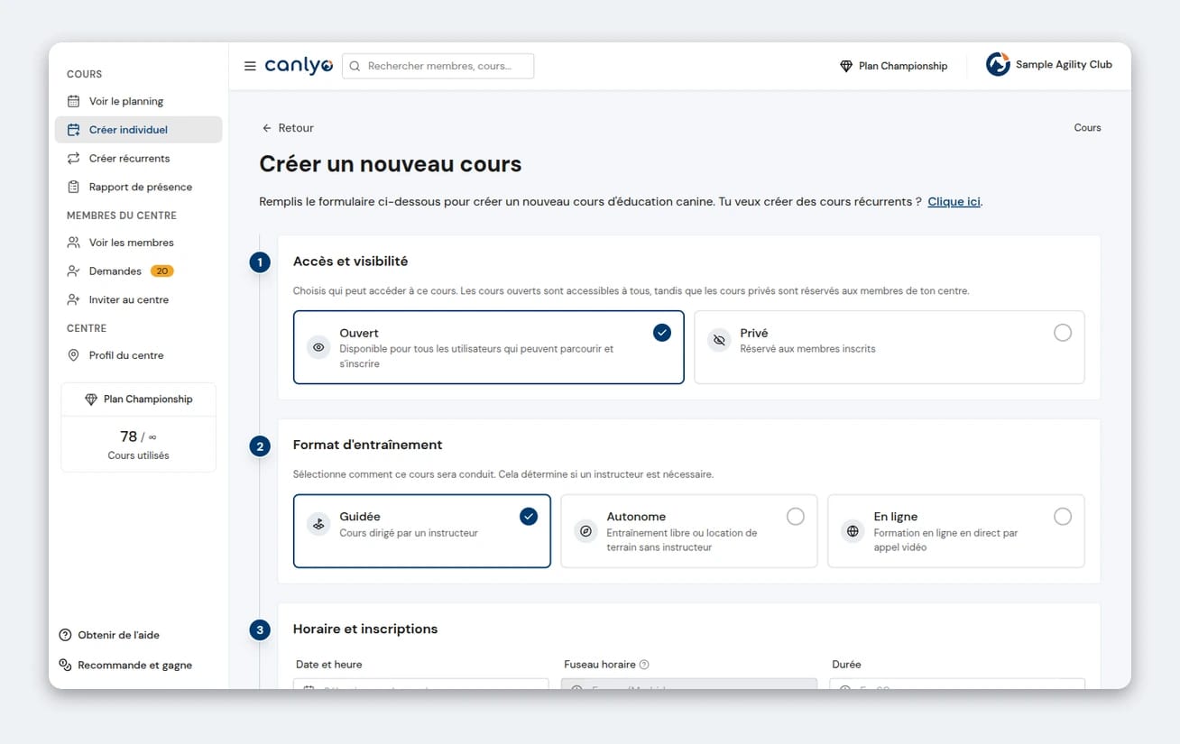The width and height of the screenshot is (1180, 744).
Task: Click the Retour link
Action: (x=288, y=128)
